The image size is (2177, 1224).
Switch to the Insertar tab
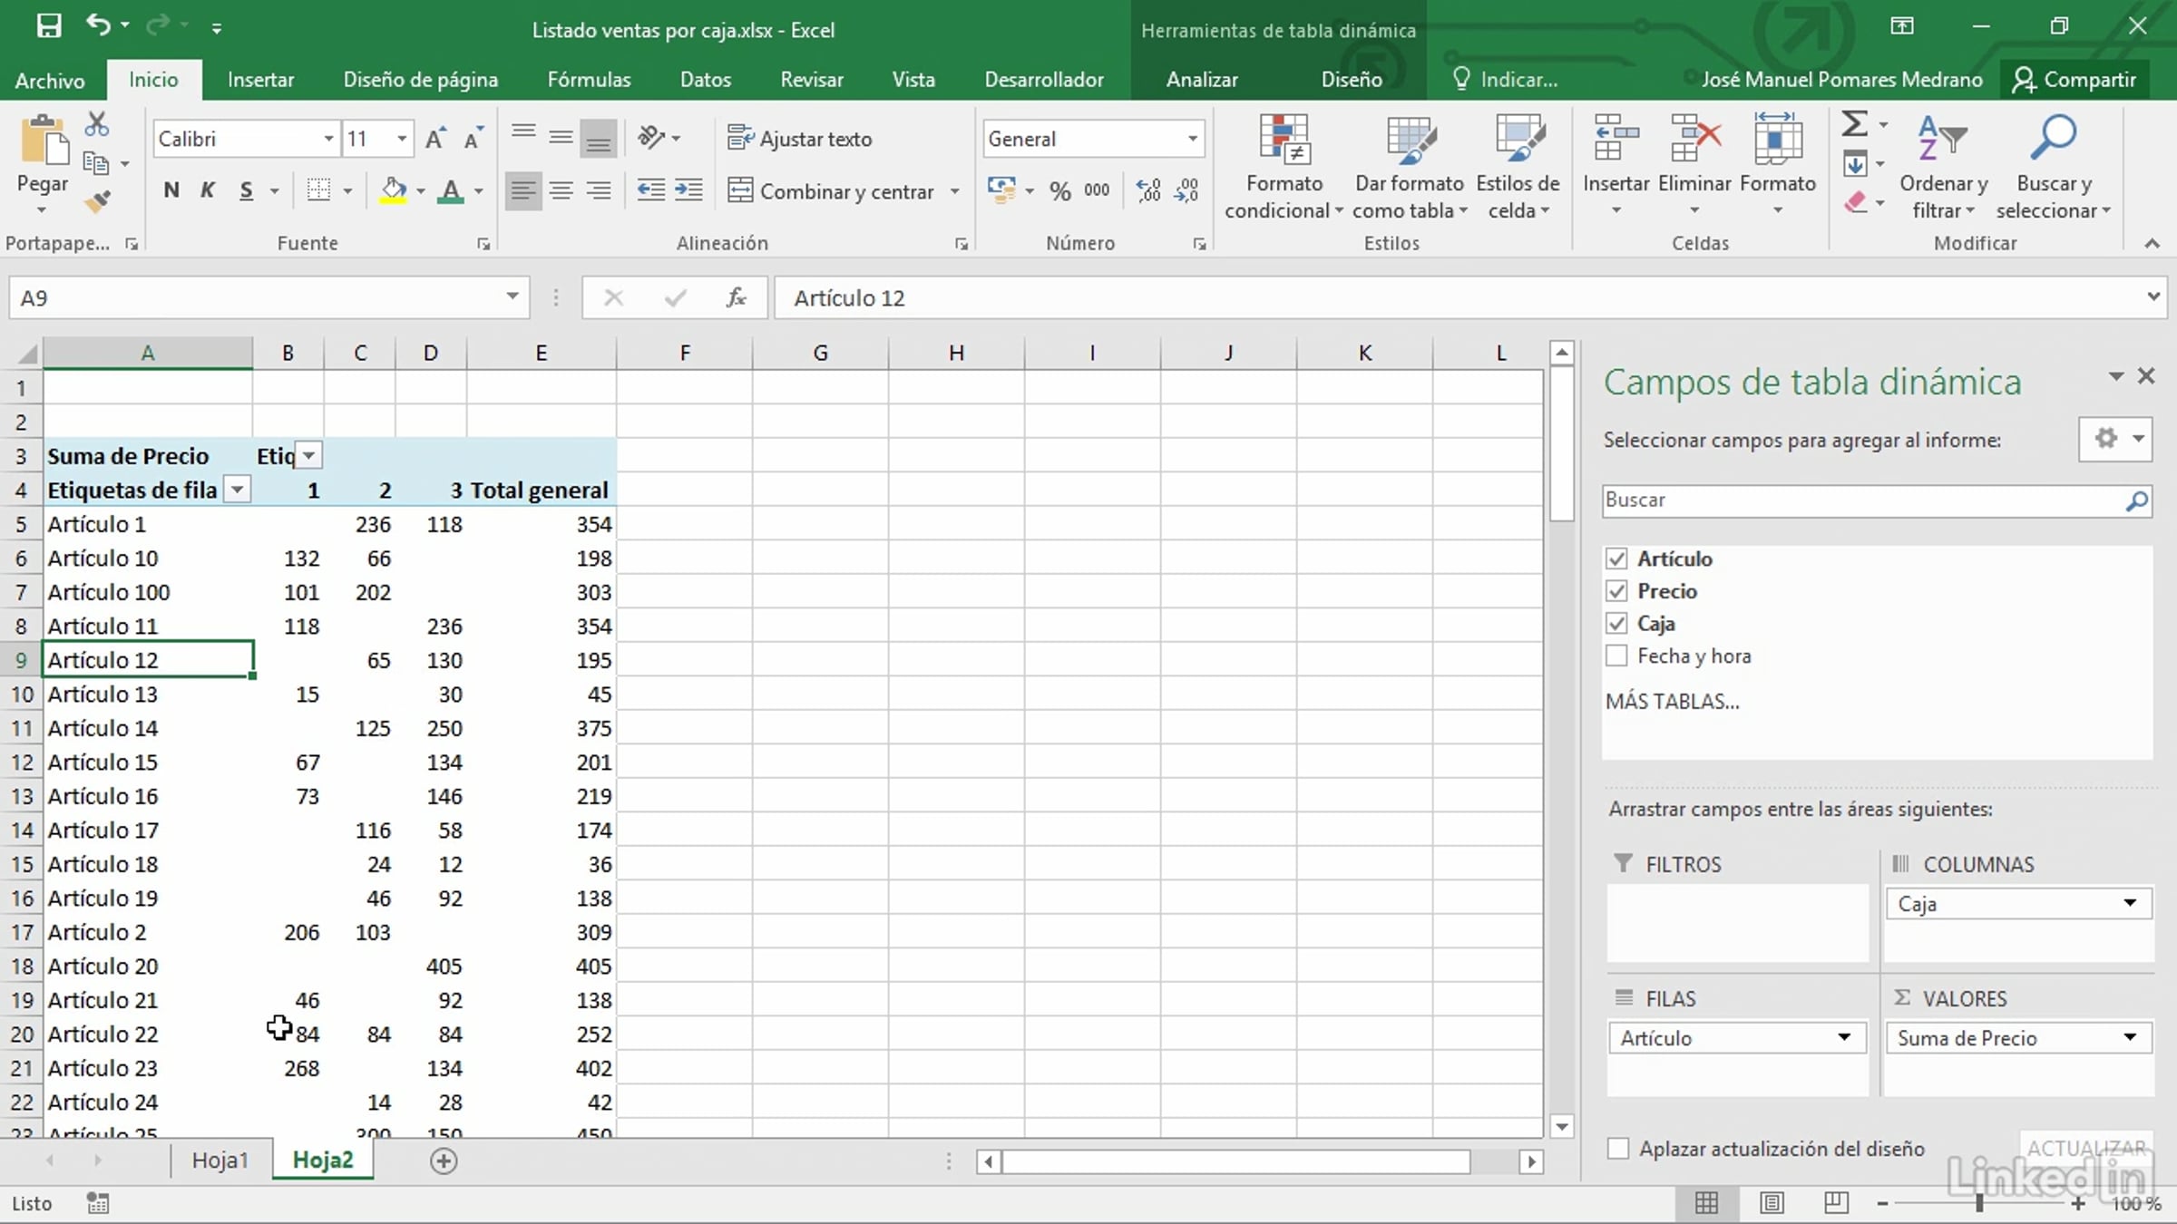click(260, 80)
